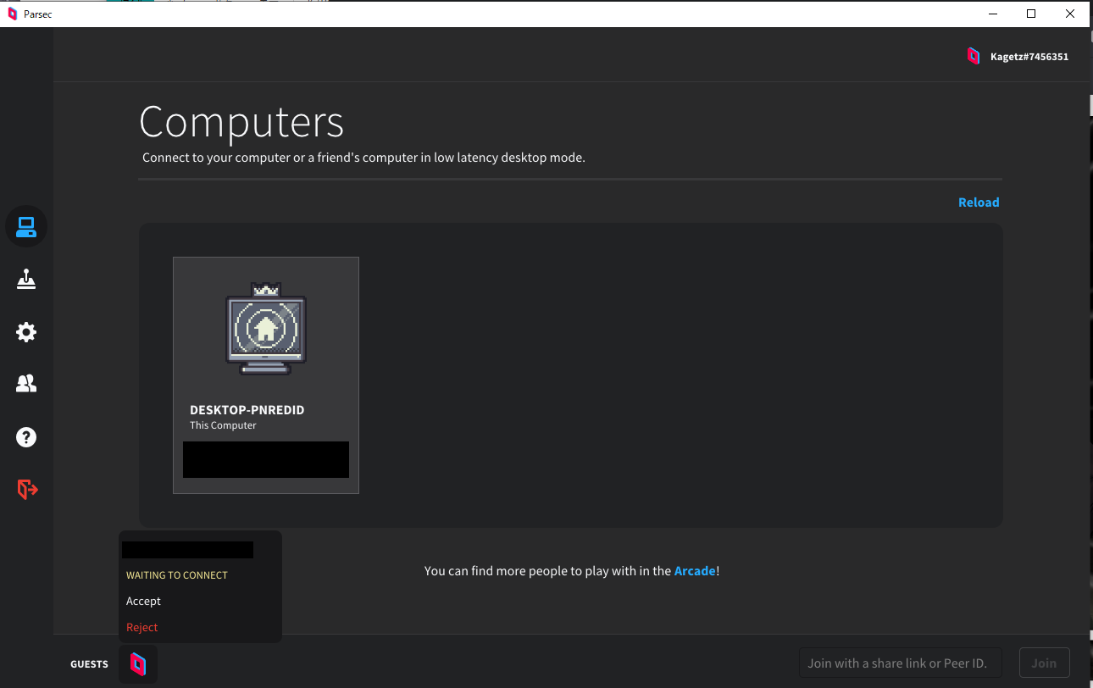Click the guest avatar icon beside GUESTS
This screenshot has width=1093, height=688.
point(138,664)
